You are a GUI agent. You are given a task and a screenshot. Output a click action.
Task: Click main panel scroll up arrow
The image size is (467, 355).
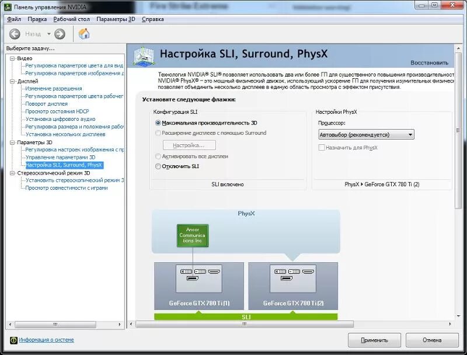(x=458, y=48)
